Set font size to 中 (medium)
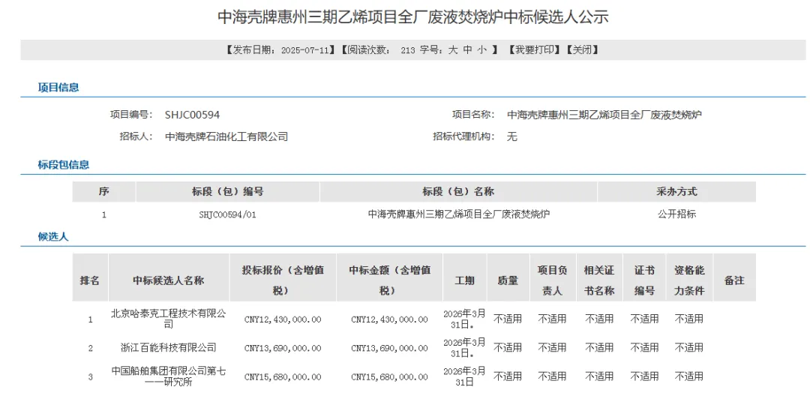Screen dimensions: 810x393 click(467, 50)
